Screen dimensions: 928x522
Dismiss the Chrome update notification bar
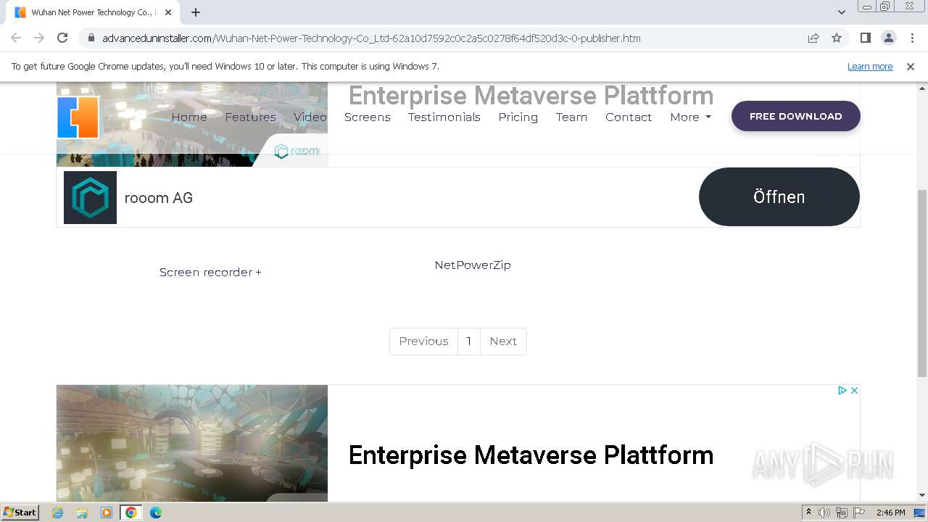click(x=911, y=66)
